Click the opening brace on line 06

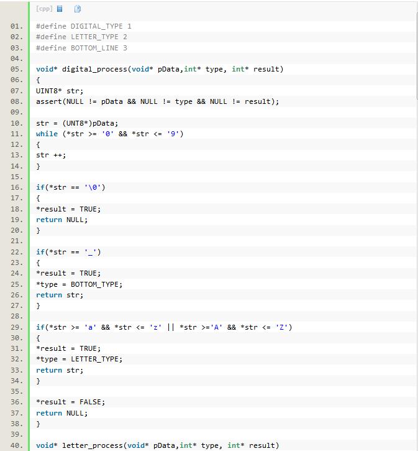click(x=38, y=80)
